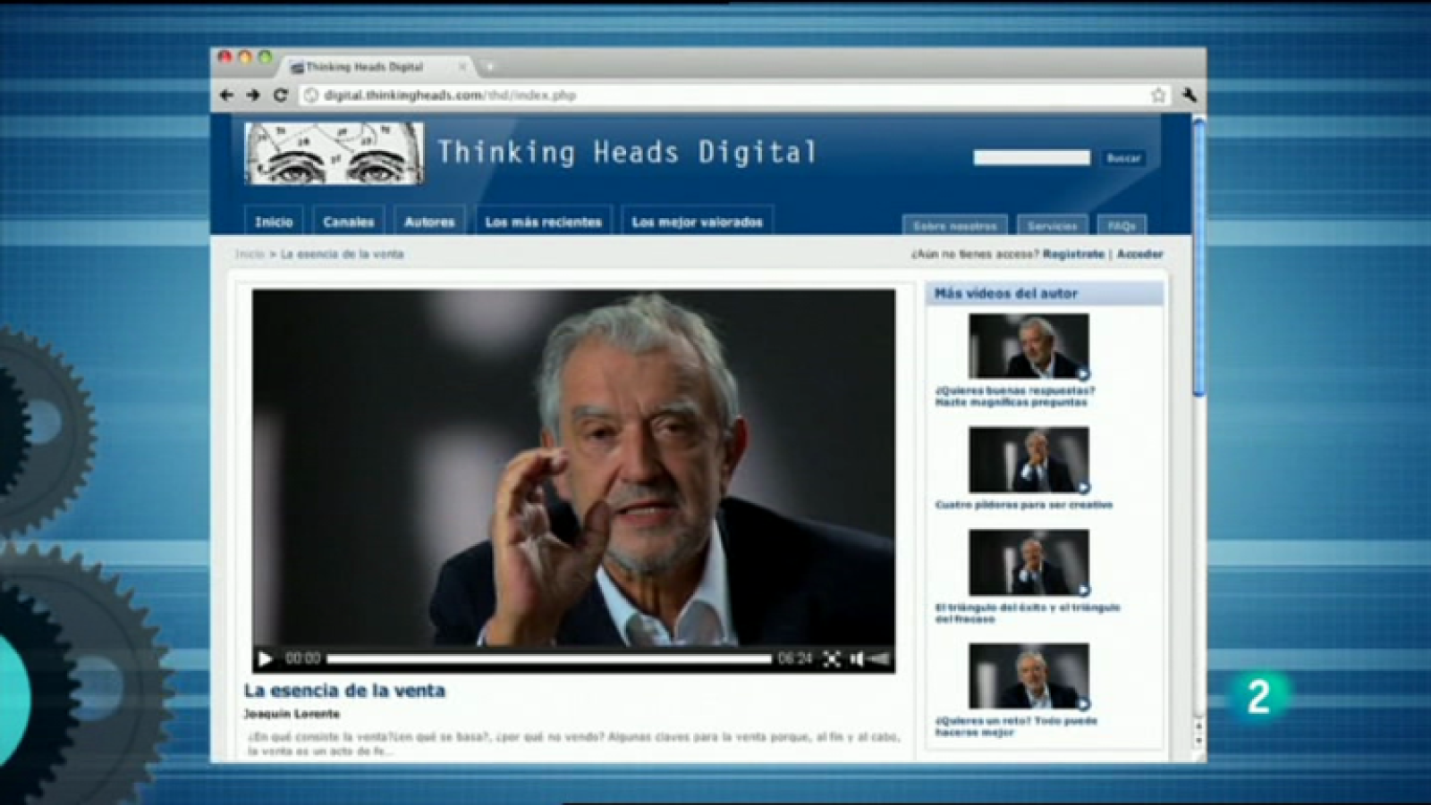
Task: Open a new browser tab with the plus button
Action: tap(487, 65)
